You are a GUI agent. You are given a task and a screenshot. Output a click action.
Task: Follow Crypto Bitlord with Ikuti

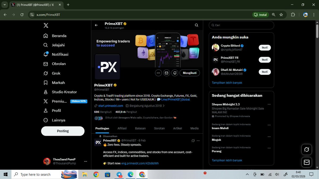pos(265,48)
